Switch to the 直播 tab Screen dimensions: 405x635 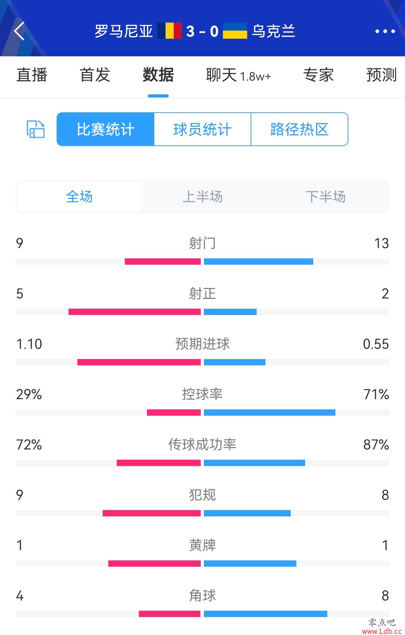tap(32, 75)
